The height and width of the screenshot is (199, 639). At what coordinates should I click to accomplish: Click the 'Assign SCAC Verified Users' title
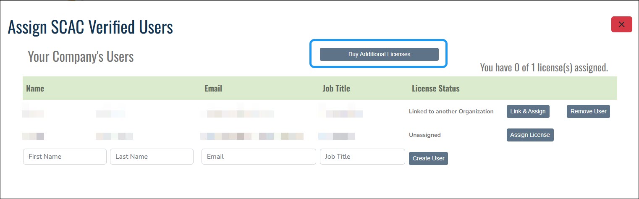[90, 27]
